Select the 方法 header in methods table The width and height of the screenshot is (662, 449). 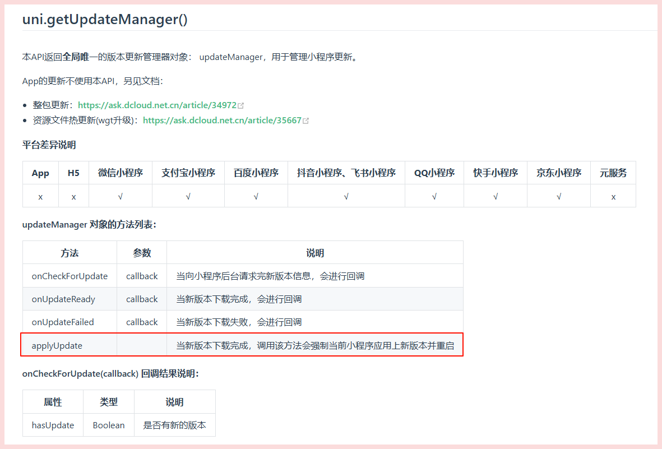(x=70, y=253)
